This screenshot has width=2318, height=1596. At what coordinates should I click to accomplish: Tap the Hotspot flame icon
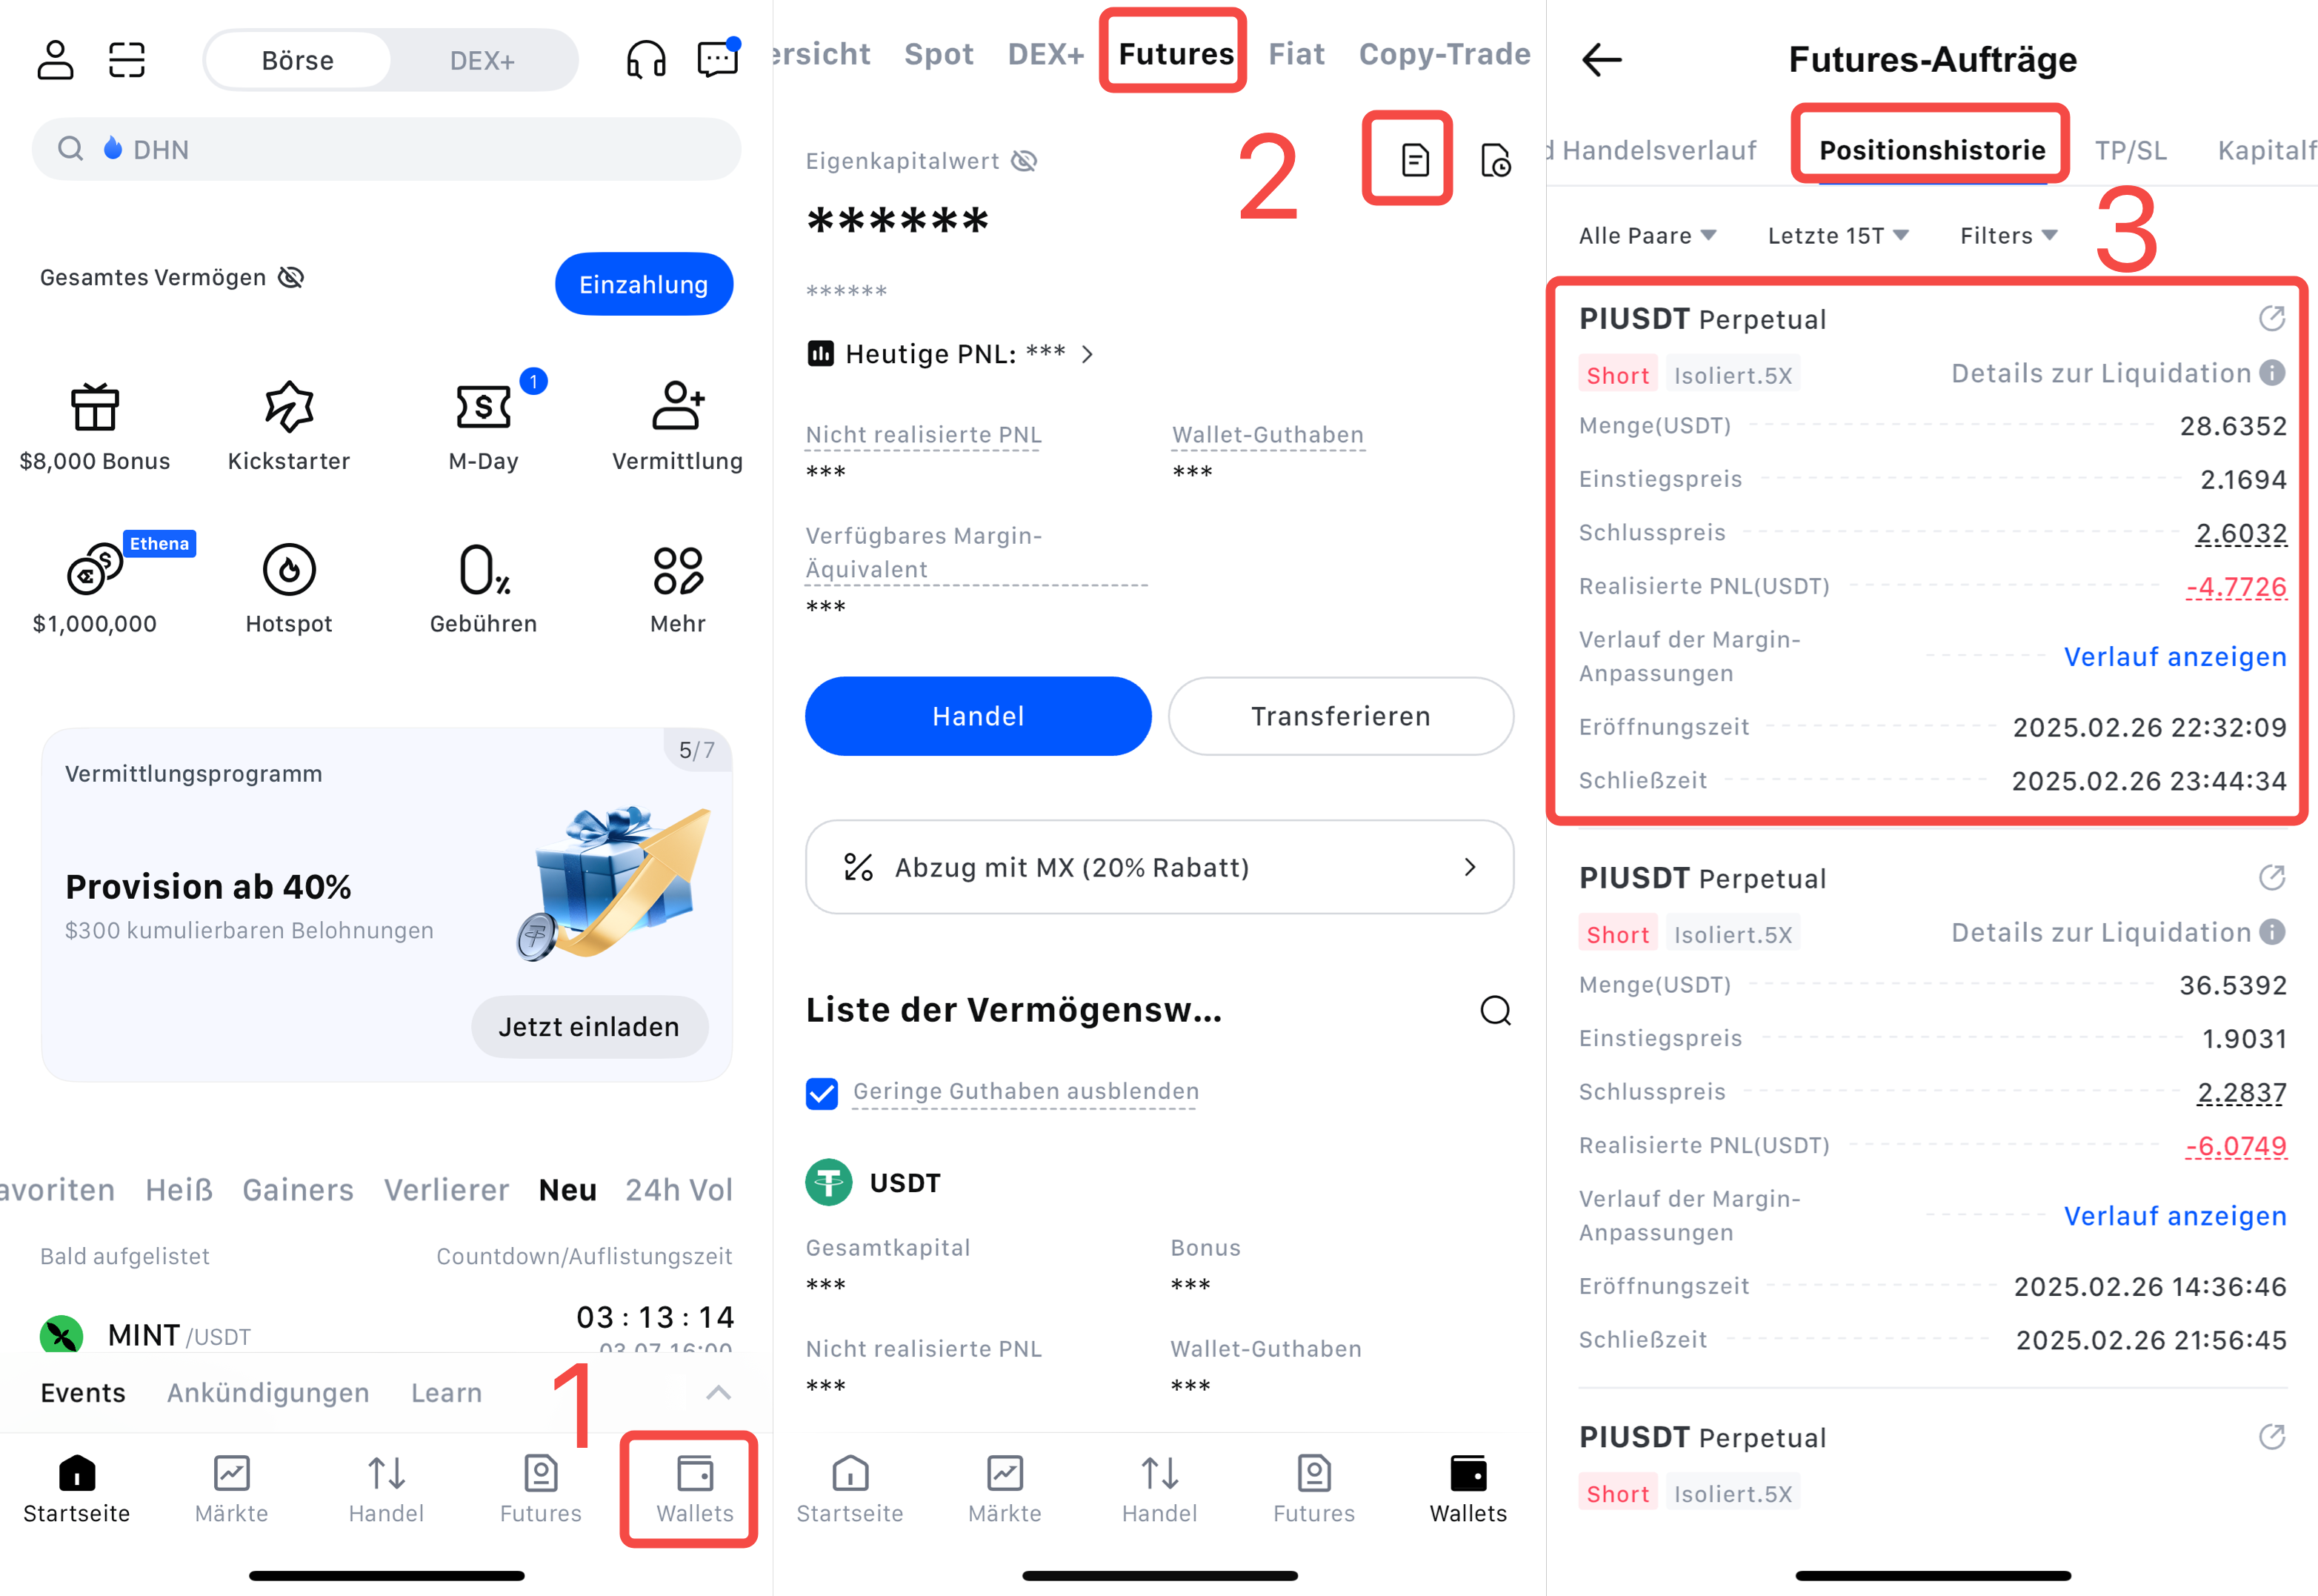289,570
